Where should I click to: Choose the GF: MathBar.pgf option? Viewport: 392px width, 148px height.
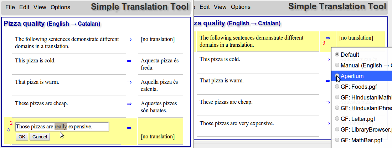pyautogui.click(x=337, y=140)
